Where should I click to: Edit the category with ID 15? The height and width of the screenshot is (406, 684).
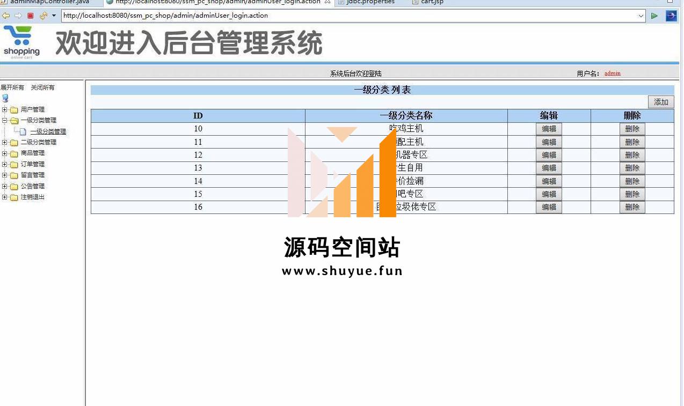click(549, 194)
